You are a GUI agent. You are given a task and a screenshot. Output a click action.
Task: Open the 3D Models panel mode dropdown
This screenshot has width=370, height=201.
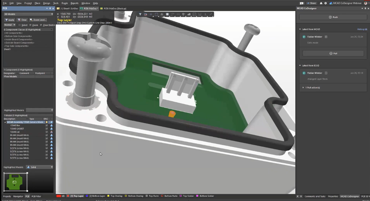coord(28,14)
